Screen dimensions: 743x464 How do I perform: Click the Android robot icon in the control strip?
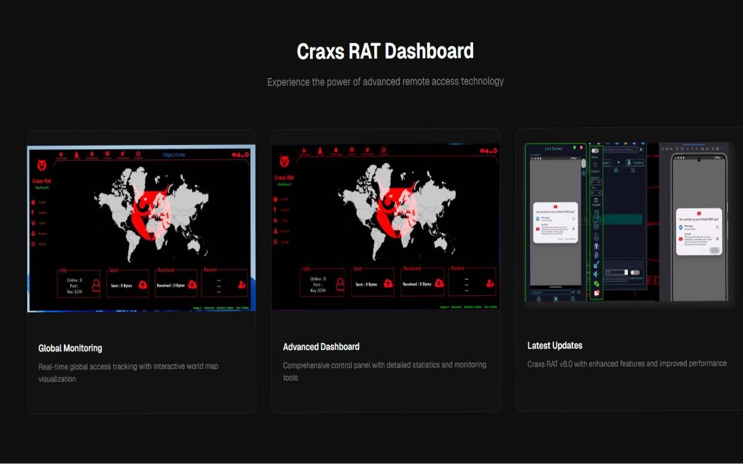pos(597,255)
